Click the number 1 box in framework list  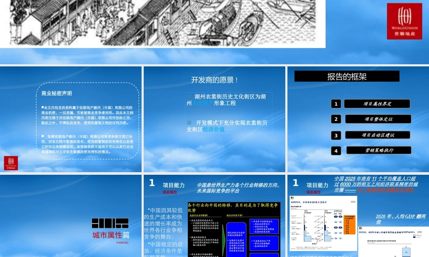[336, 104]
